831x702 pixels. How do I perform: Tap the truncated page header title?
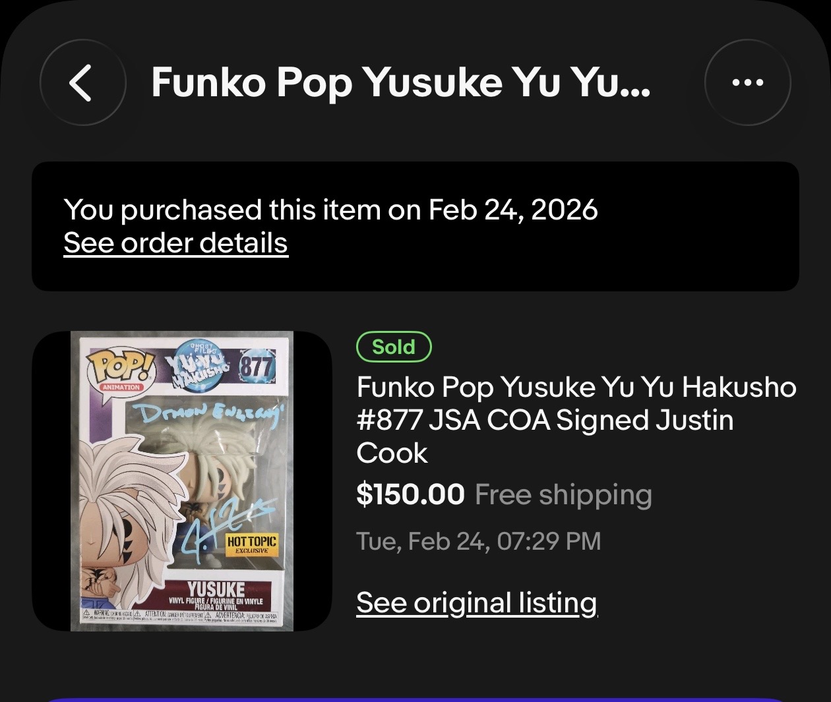click(400, 83)
